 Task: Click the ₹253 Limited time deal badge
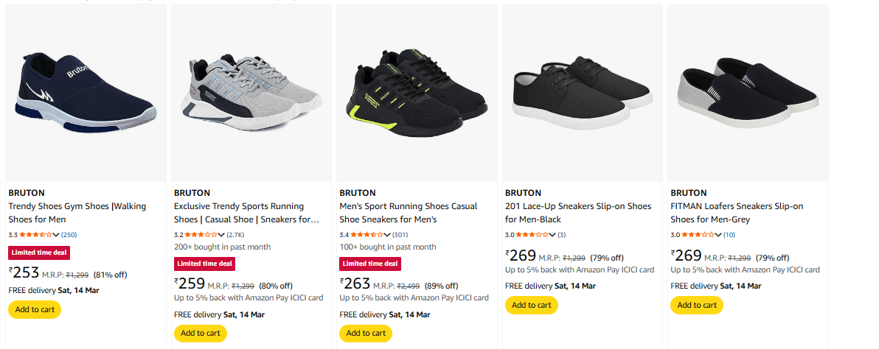[38, 253]
